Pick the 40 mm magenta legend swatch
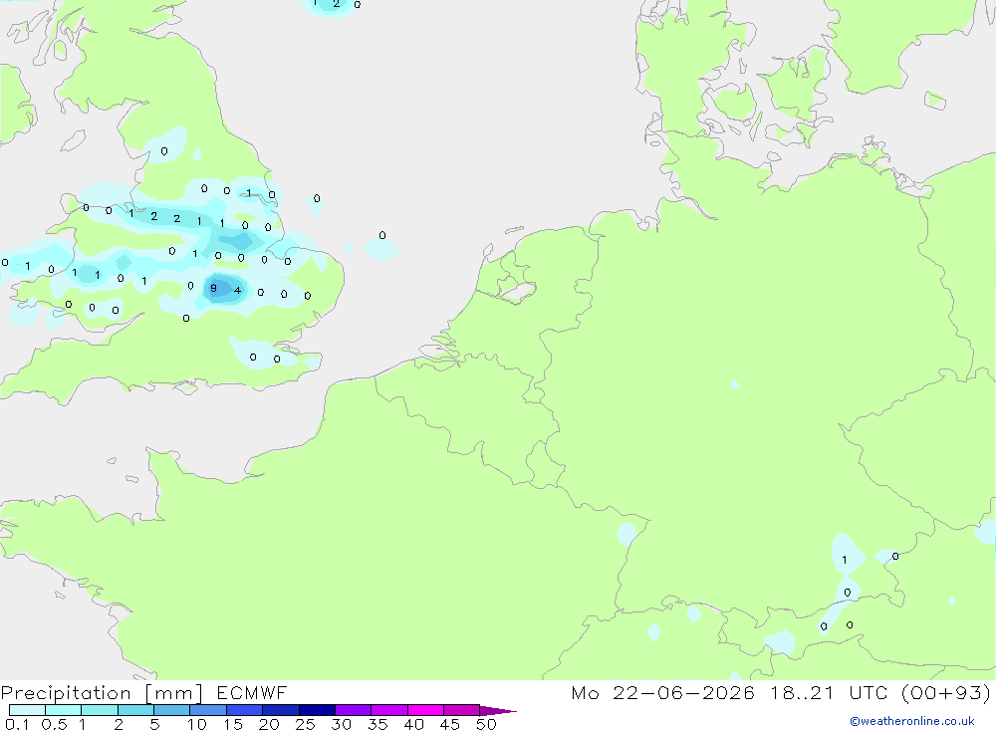The width and height of the screenshot is (996, 730). tap(425, 710)
